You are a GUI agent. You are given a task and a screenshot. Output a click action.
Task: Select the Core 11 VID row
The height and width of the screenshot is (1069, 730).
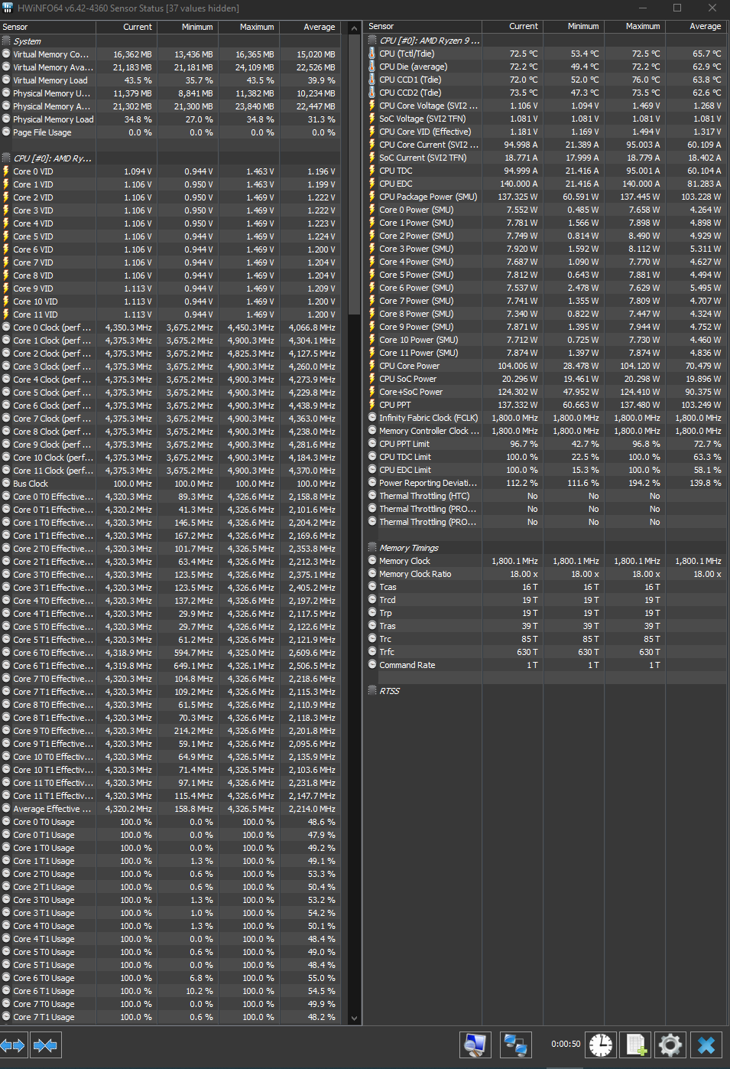pos(169,315)
